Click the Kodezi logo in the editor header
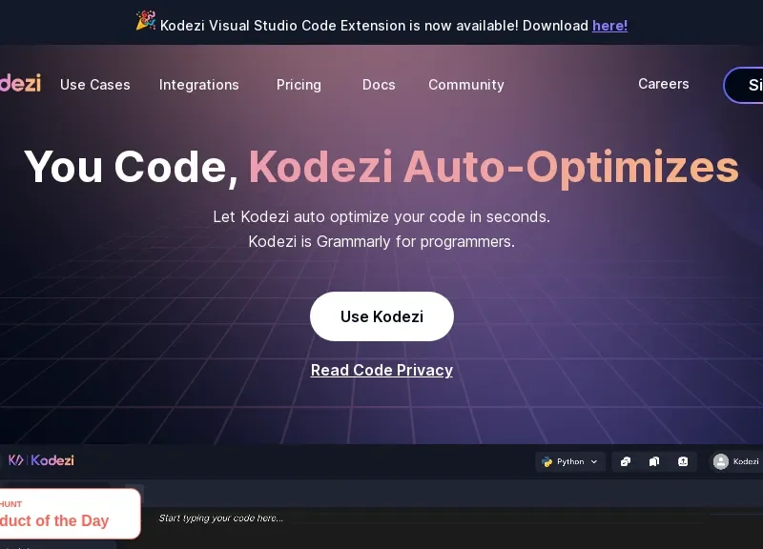Image resolution: width=763 pixels, height=549 pixels. tap(41, 460)
